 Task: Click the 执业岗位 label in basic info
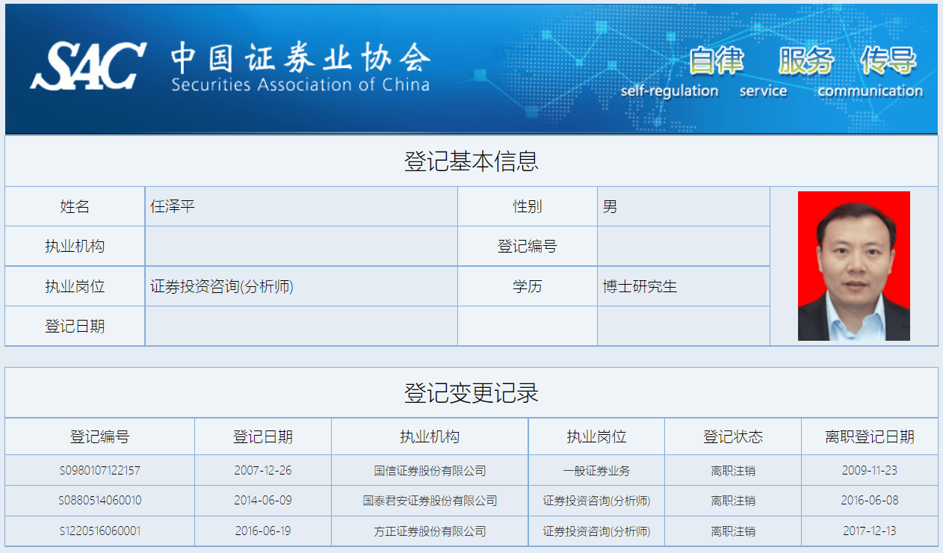(75, 286)
